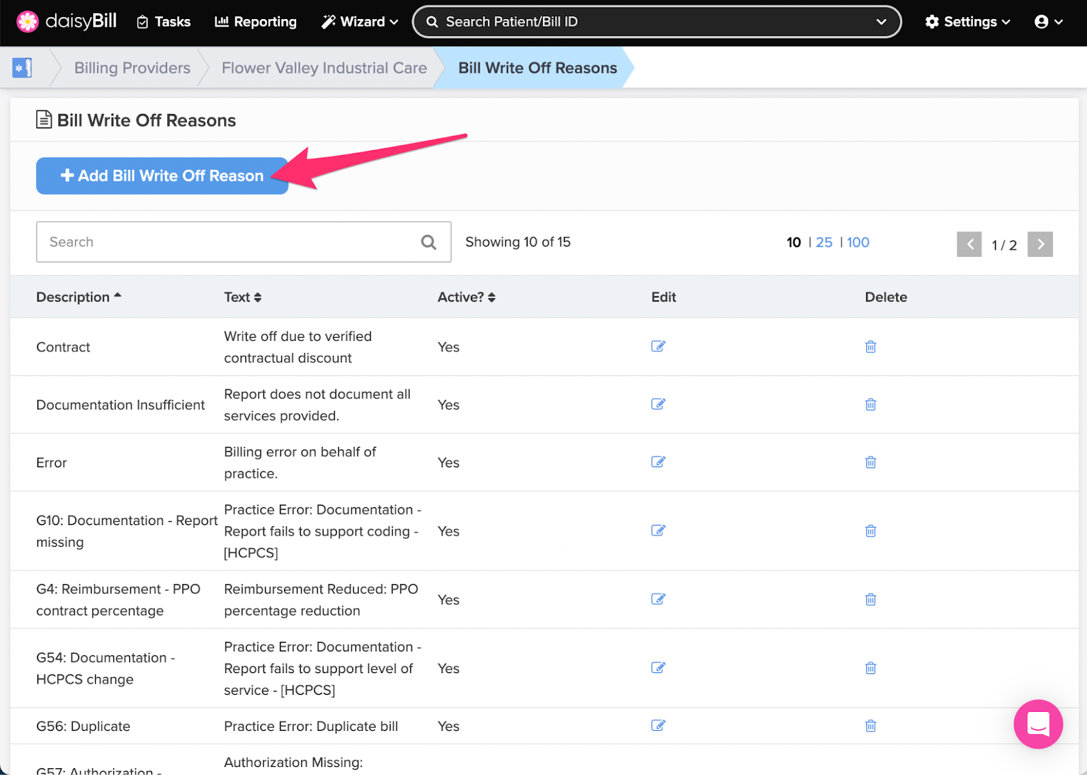Image resolution: width=1087 pixels, height=775 pixels.
Task: Open the chat support bubble
Action: click(x=1038, y=724)
